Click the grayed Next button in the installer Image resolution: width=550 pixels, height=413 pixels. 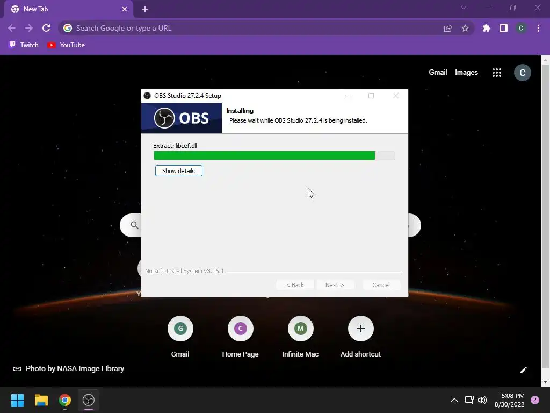(x=335, y=285)
